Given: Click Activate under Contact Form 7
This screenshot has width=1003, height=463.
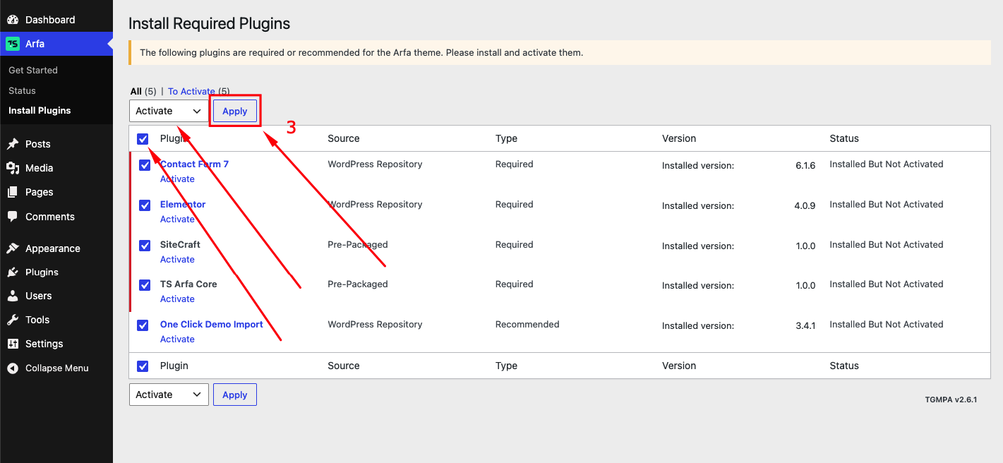Looking at the screenshot, I should click(177, 179).
